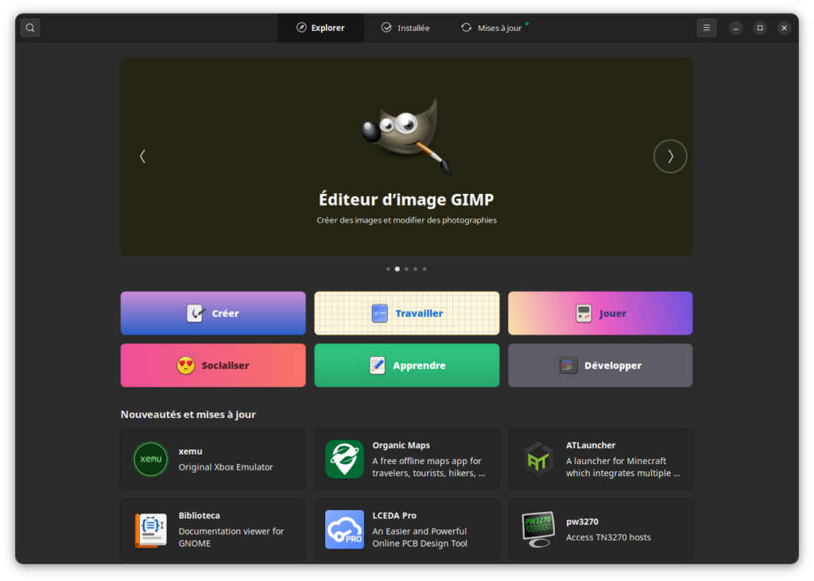The width and height of the screenshot is (814, 581).
Task: Advance to next featured app banner
Action: coord(669,157)
